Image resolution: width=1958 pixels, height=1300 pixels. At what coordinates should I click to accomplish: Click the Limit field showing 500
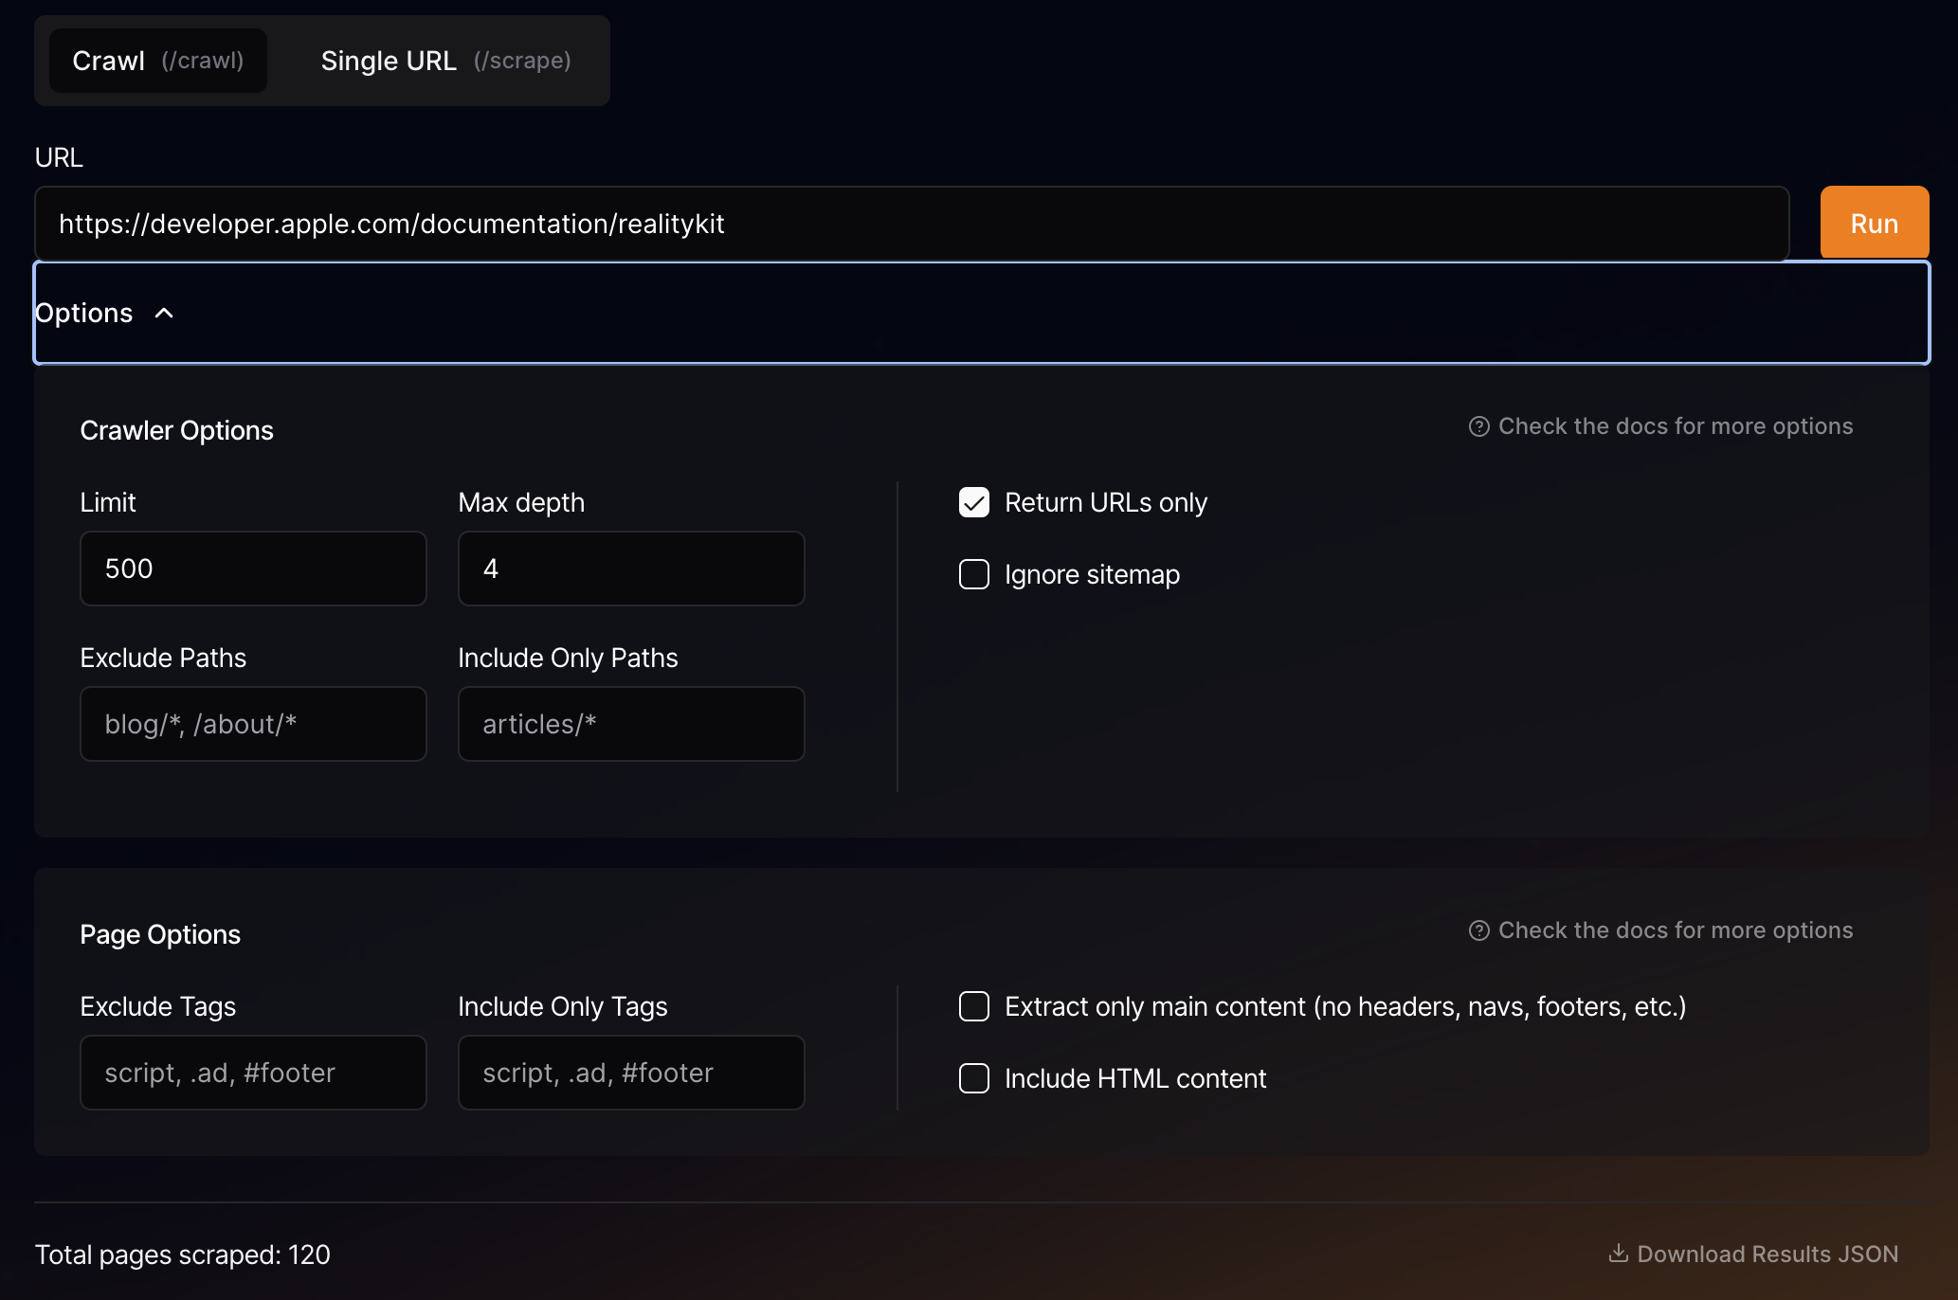pos(253,569)
